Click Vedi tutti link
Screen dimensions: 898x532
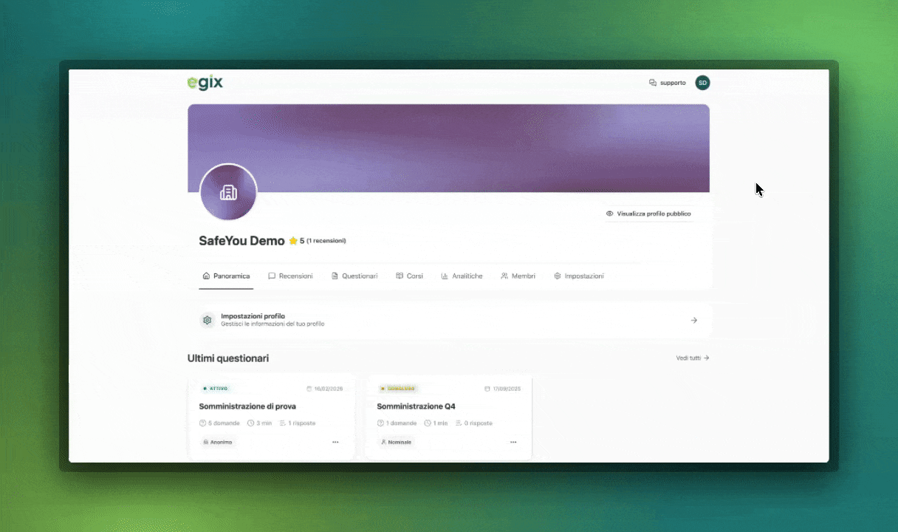(692, 358)
